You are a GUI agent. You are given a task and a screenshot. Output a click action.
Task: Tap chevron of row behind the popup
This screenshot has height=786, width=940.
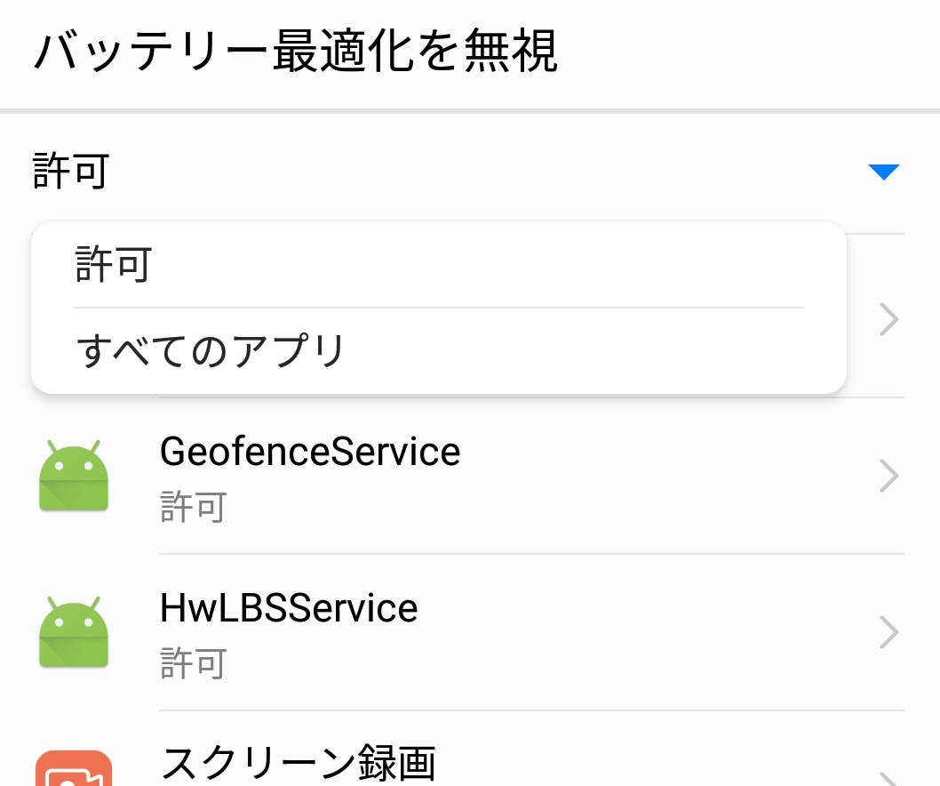coord(888,319)
